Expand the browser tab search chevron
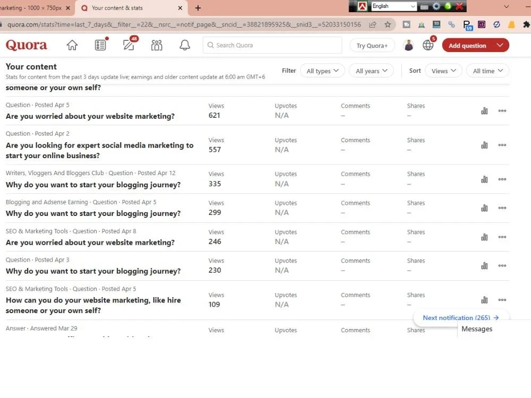531x398 pixels. [x=506, y=6]
